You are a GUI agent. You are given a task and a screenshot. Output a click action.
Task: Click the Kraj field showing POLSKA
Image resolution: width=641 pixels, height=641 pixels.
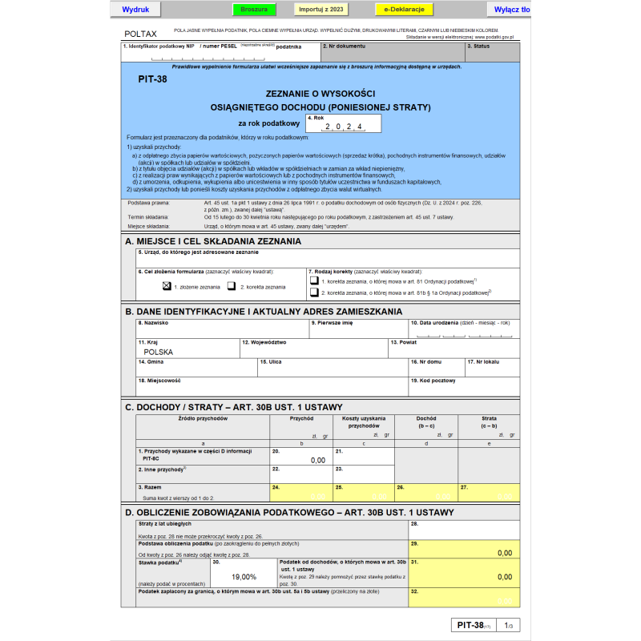coord(186,351)
